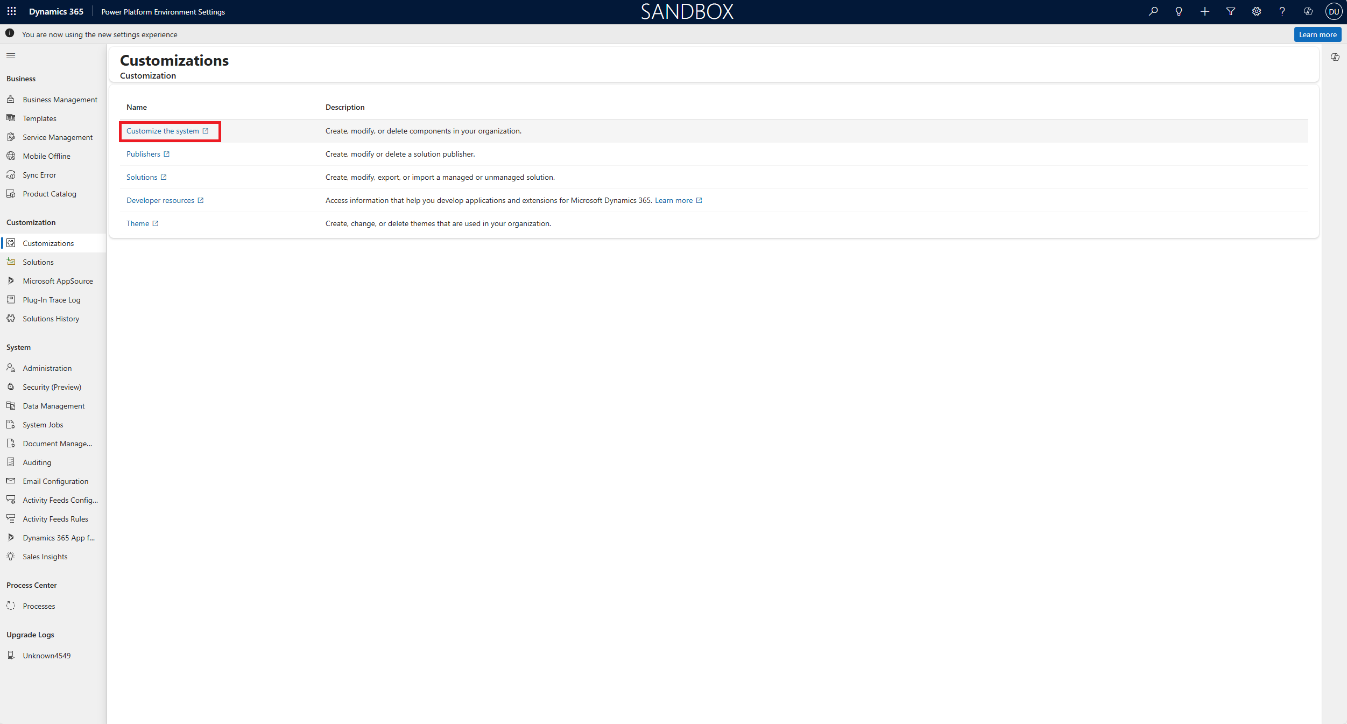1347x724 pixels.
Task: Click the plus quick create icon
Action: pos(1204,11)
